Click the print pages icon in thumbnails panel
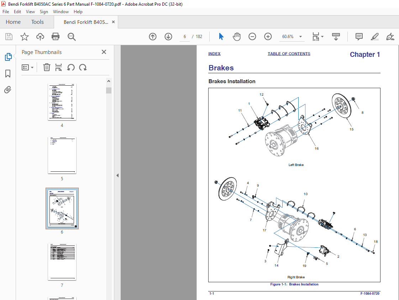This screenshot has height=300, width=399. point(58,67)
